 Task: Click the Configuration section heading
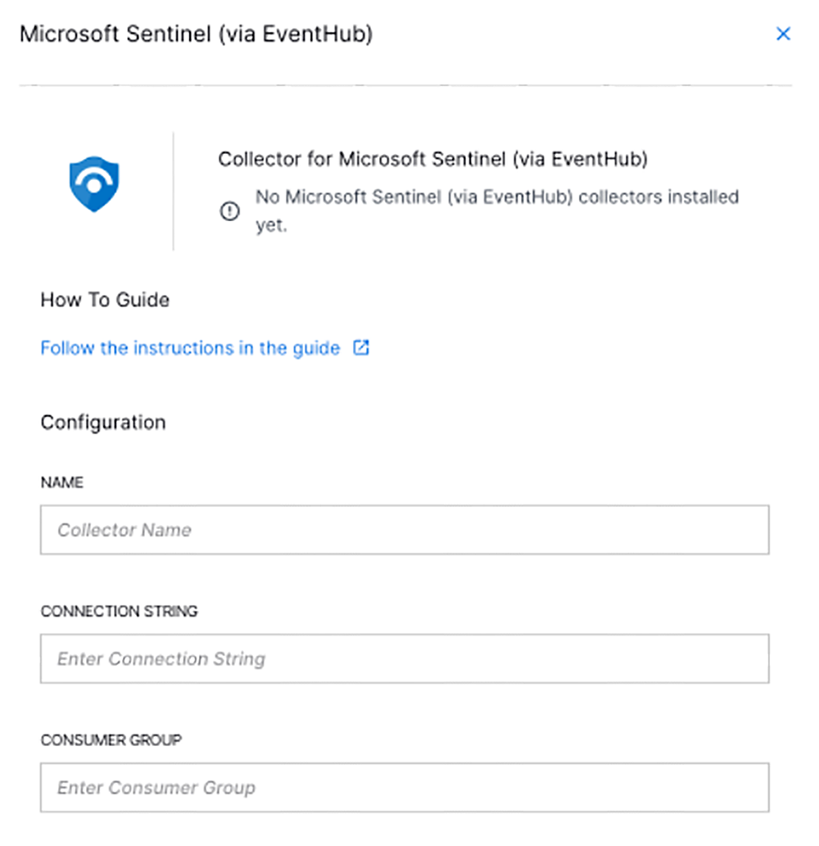[x=102, y=422]
